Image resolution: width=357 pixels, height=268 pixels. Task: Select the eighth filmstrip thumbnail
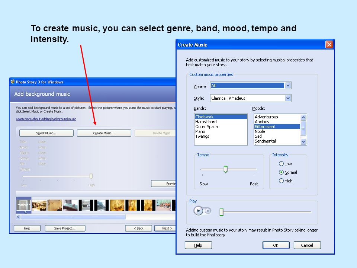point(133,205)
